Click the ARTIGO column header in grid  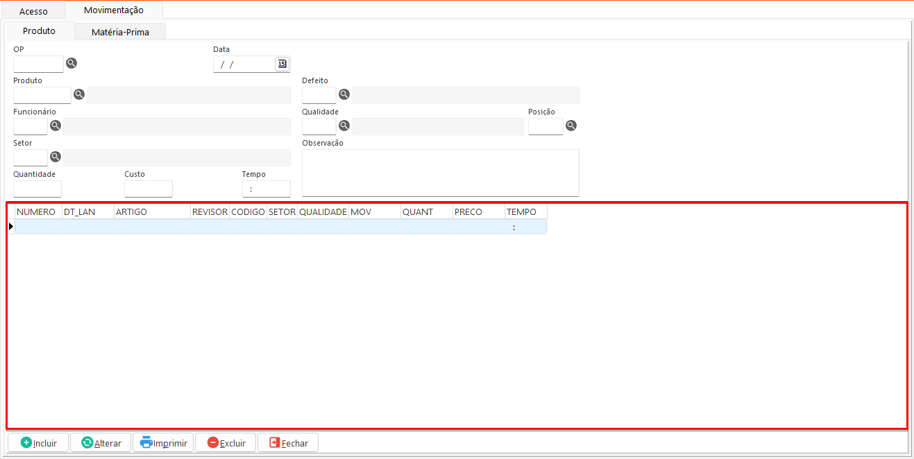152,211
